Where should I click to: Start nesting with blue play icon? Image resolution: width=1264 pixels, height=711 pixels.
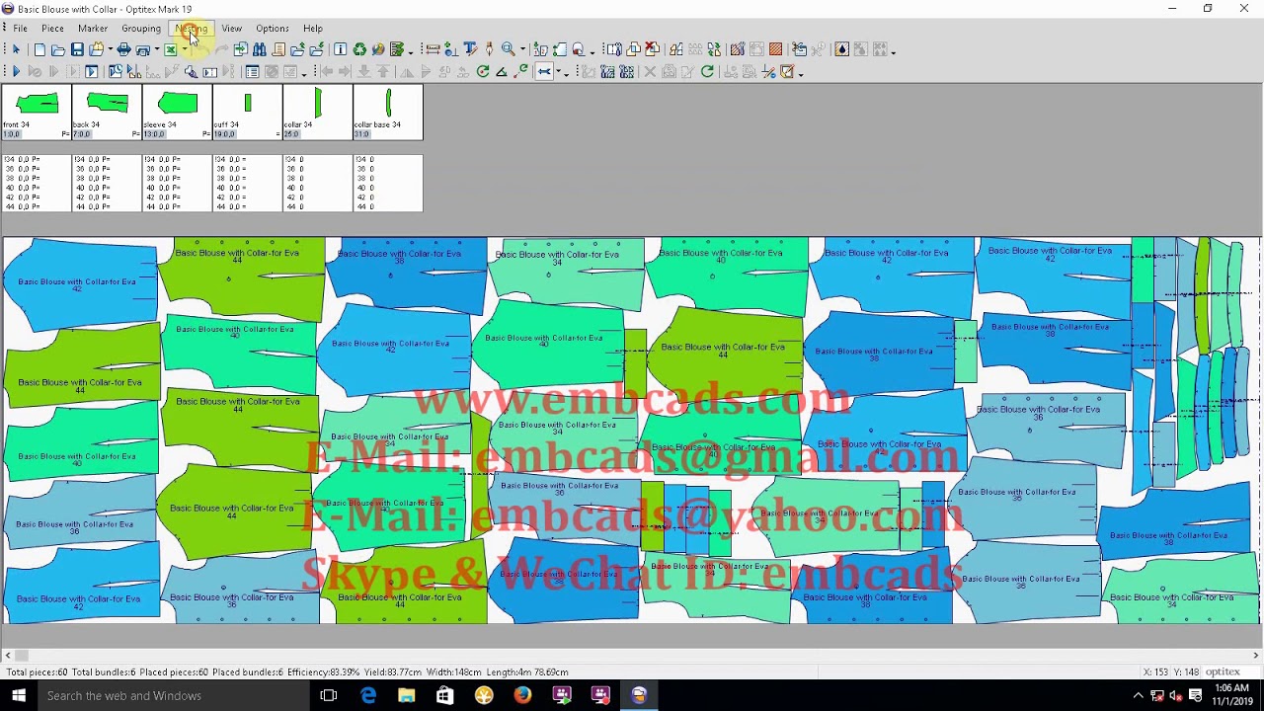coord(16,71)
